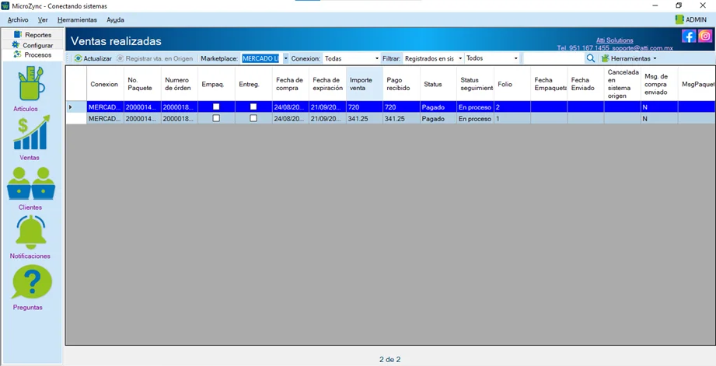The width and height of the screenshot is (716, 366).
Task: Check Entreg. box for folio 1 row
Action: click(253, 118)
